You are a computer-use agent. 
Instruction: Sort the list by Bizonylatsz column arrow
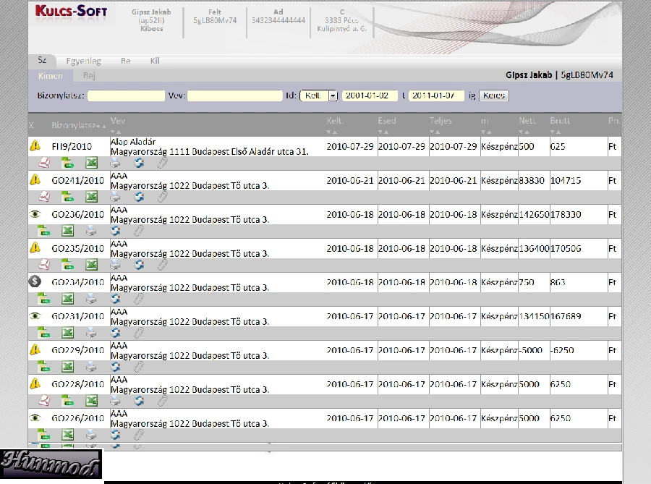point(101,126)
